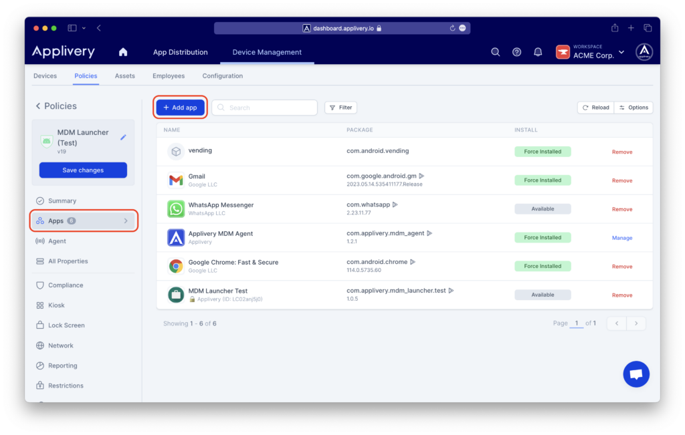
Task: Open Play Store link beside com.android.chrome
Action: (x=413, y=262)
